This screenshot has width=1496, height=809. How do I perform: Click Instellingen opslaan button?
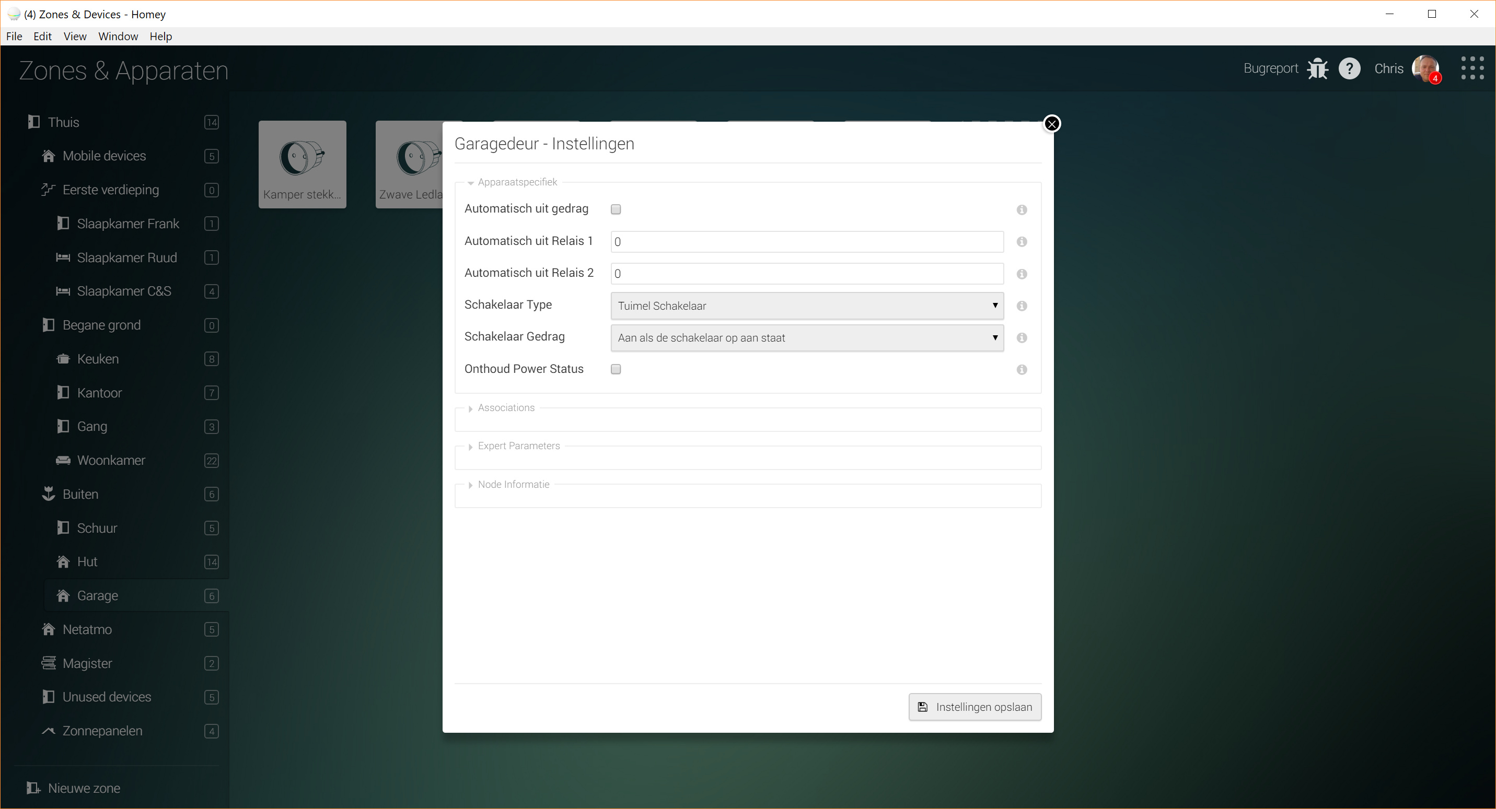(x=975, y=707)
